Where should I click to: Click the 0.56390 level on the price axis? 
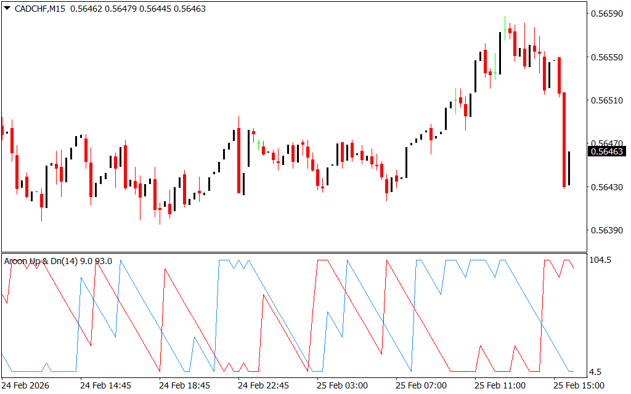coord(606,230)
